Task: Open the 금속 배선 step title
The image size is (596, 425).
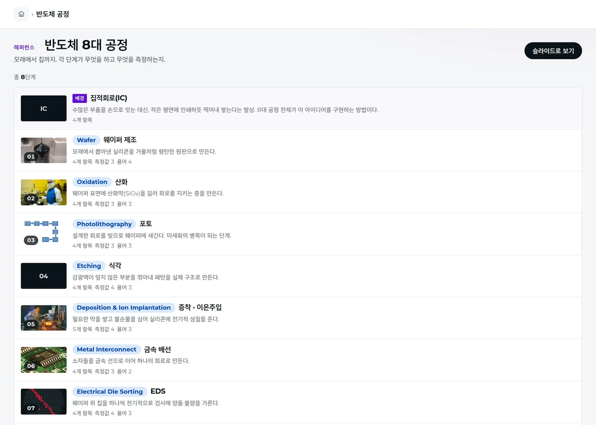Action: tap(158, 349)
